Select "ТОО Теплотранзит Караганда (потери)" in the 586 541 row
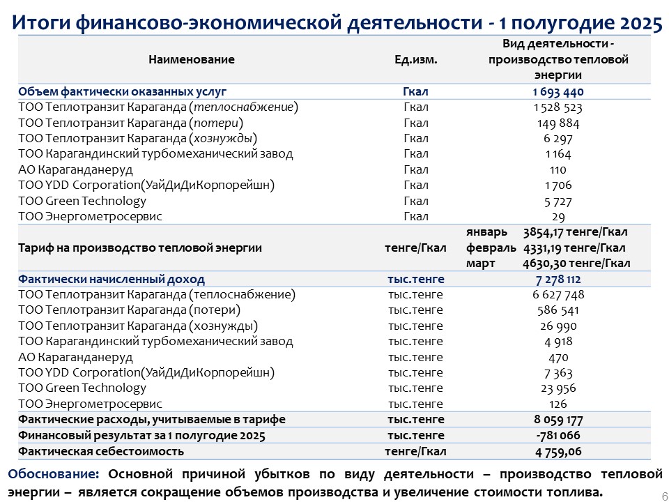The height and width of the screenshot is (502, 669). coord(130,310)
